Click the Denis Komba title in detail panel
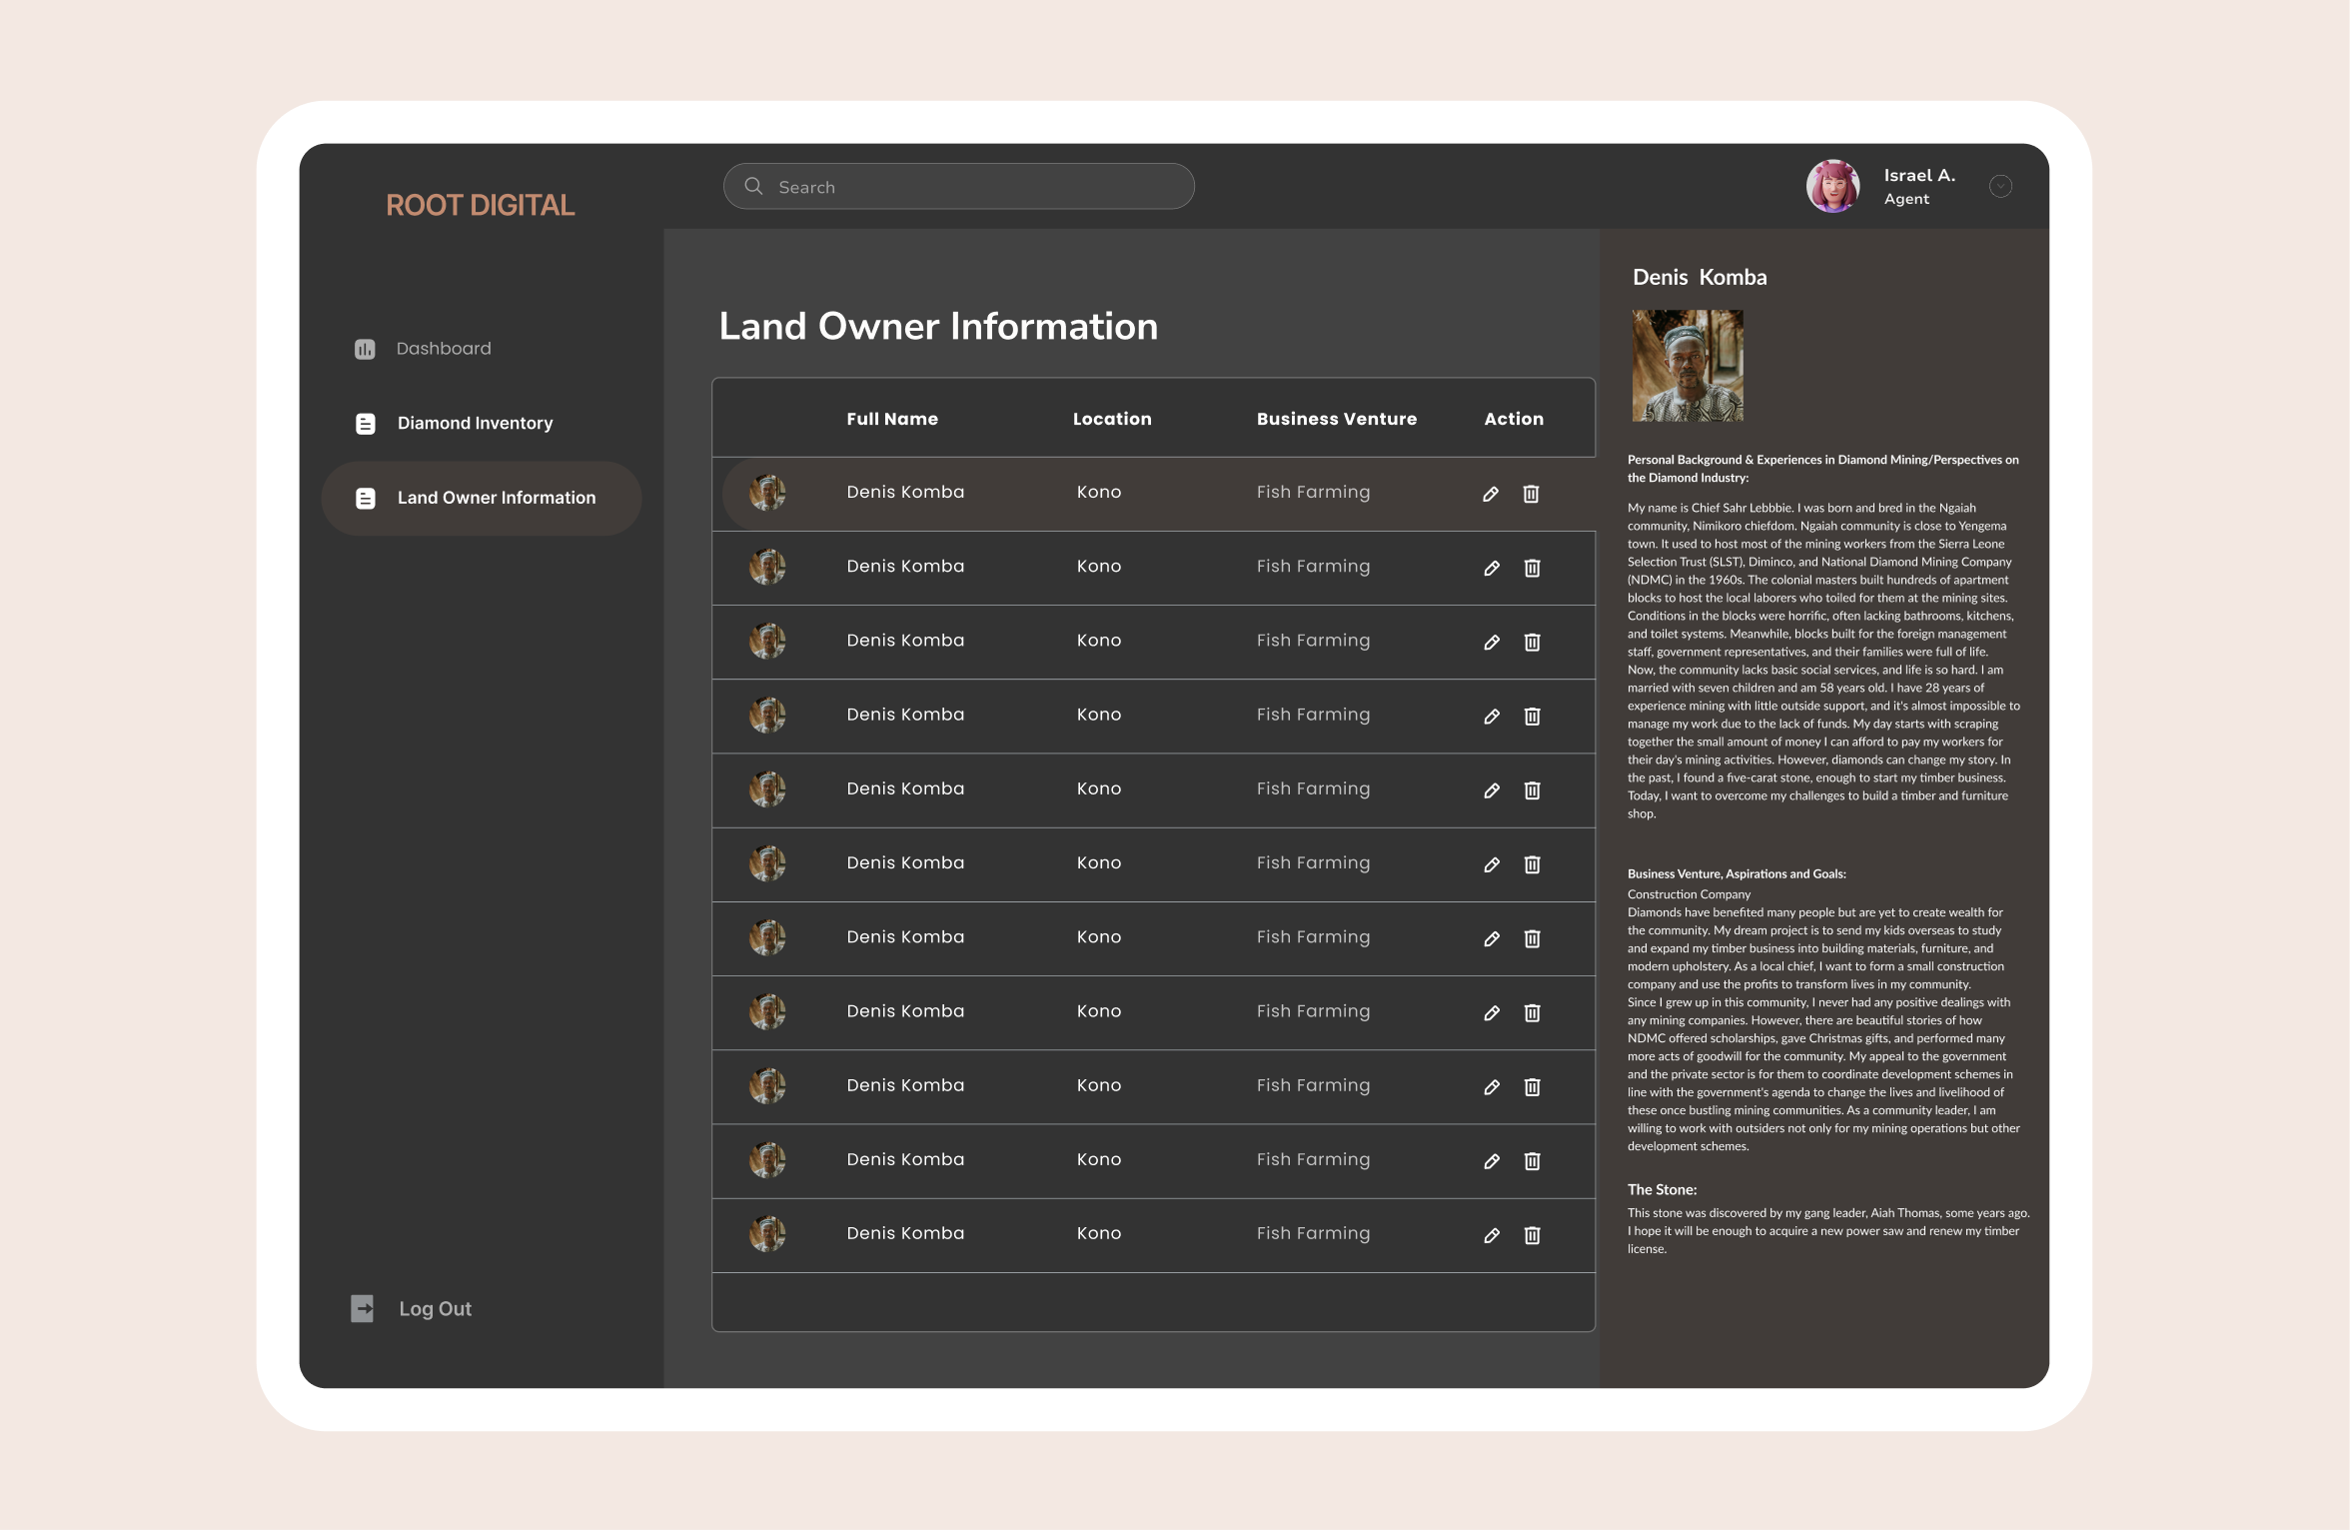Image resolution: width=2350 pixels, height=1530 pixels. coord(1700,278)
